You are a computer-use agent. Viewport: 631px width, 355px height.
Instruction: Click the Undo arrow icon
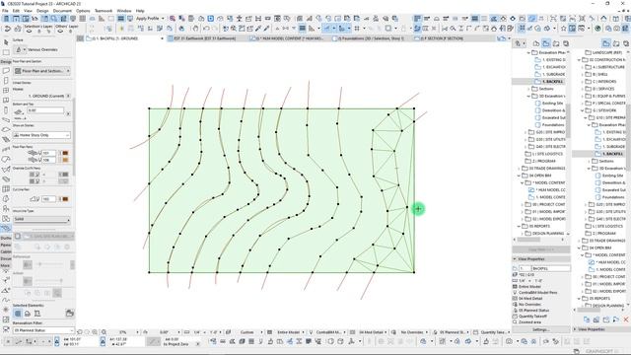[206, 29]
